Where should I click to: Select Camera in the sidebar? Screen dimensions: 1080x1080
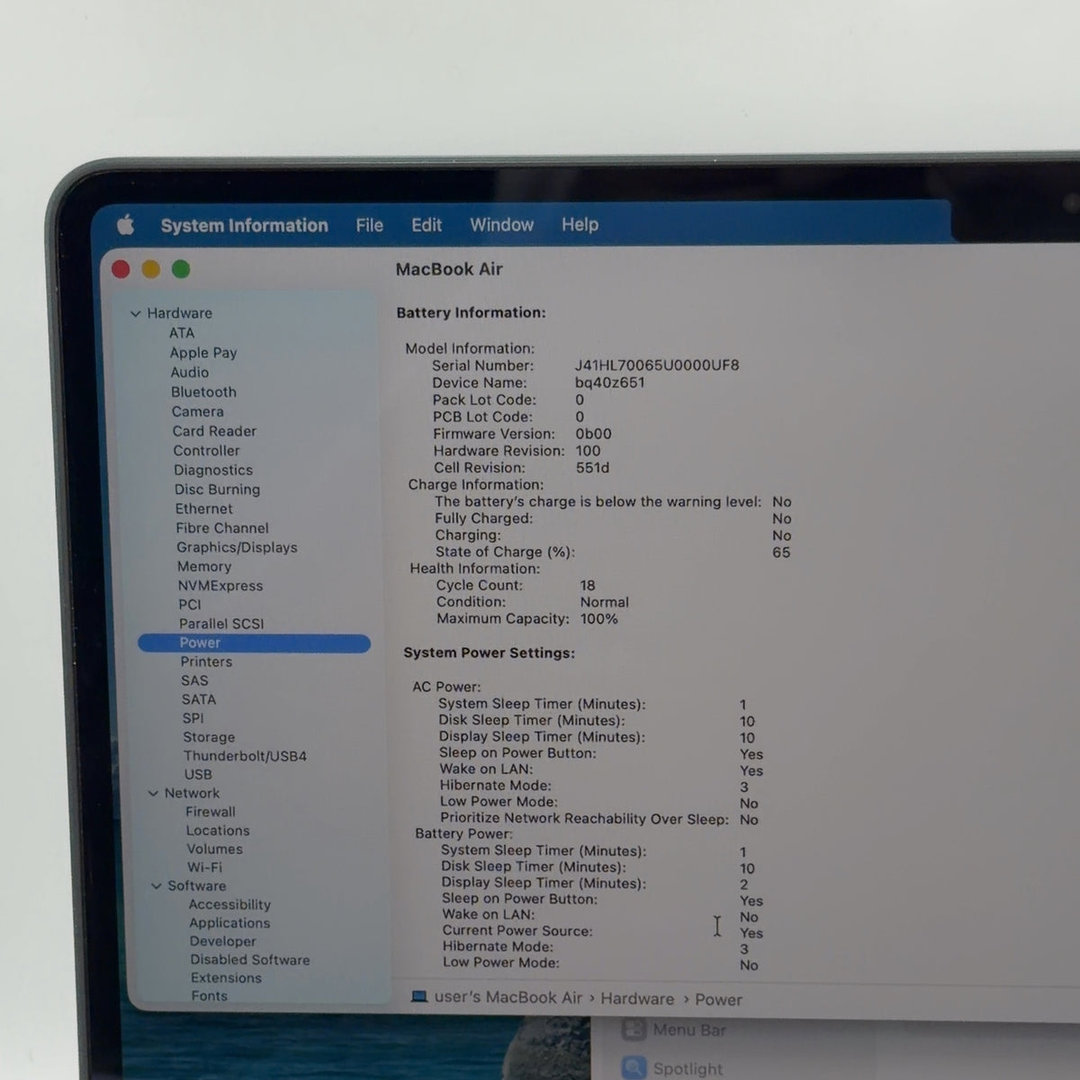(198, 411)
